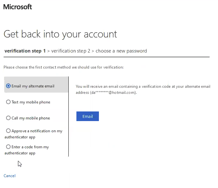Click the 'Call my mobile phone' label text

31,118
